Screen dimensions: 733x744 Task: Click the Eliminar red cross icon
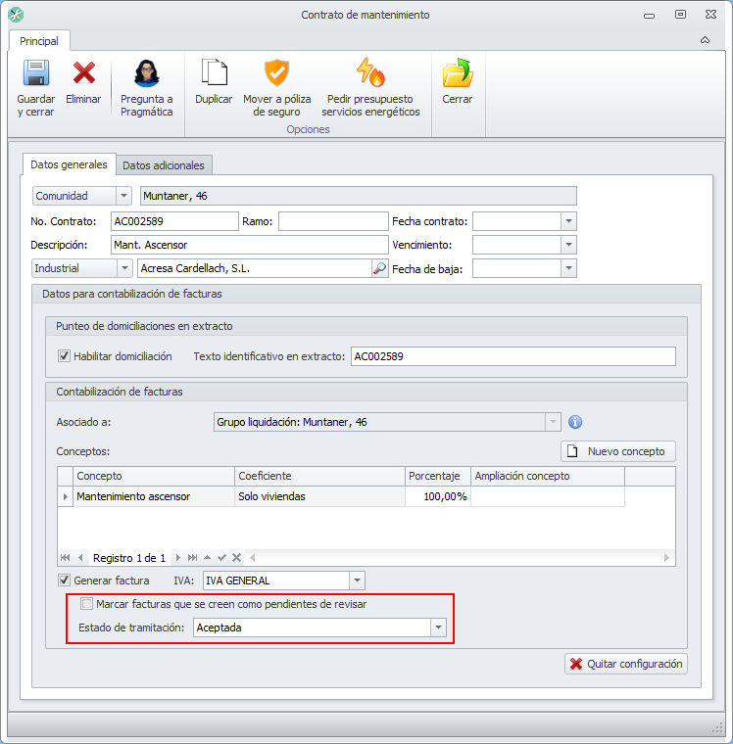click(x=83, y=72)
